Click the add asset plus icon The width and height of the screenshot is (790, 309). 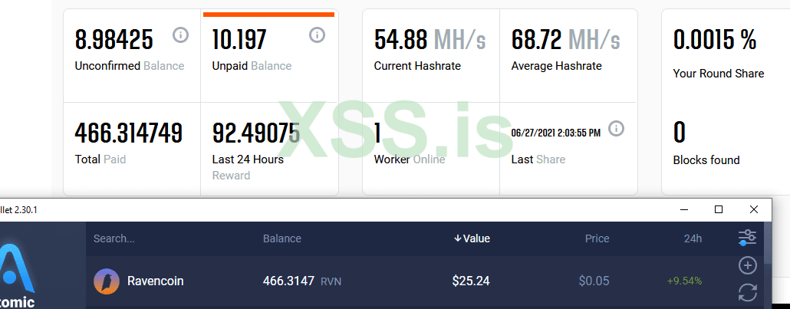point(748,265)
